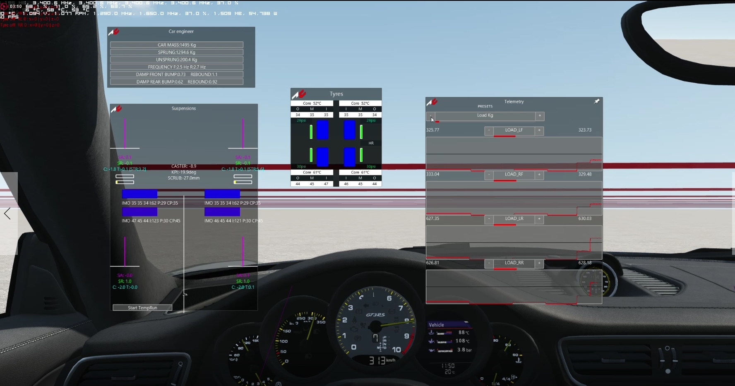The height and width of the screenshot is (386, 735).
Task: Select the LOAD_RR channel label
Action: tap(514, 263)
